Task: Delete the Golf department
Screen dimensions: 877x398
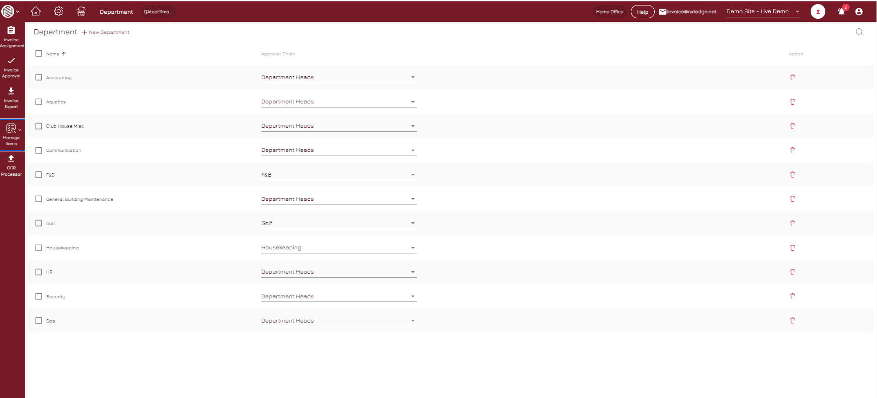Action: (x=792, y=223)
